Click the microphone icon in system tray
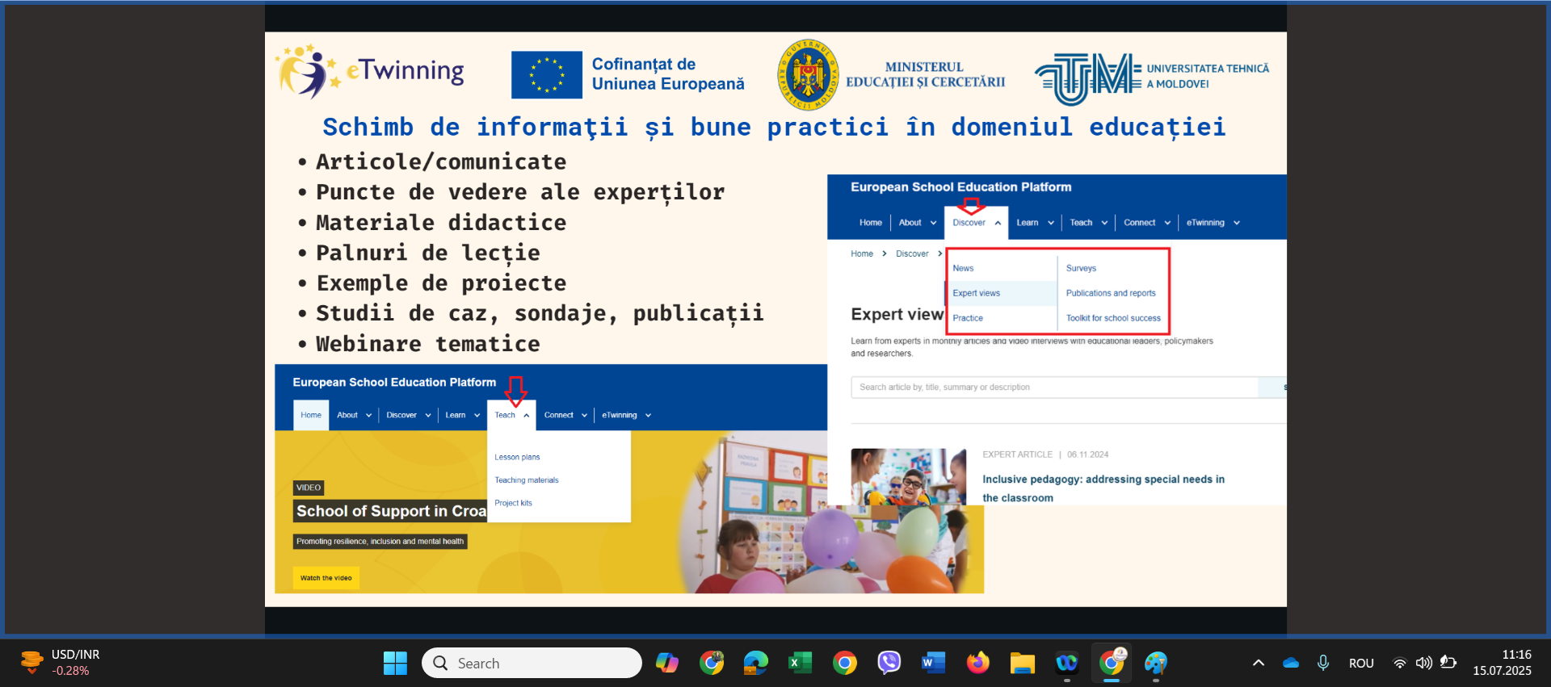The width and height of the screenshot is (1551, 687). click(x=1322, y=663)
